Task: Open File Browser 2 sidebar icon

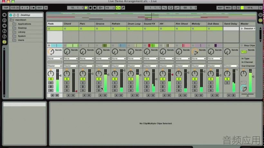Action: [5, 36]
